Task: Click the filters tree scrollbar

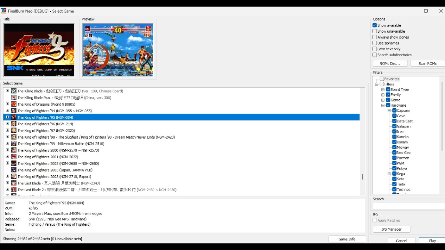Action: coord(442,116)
